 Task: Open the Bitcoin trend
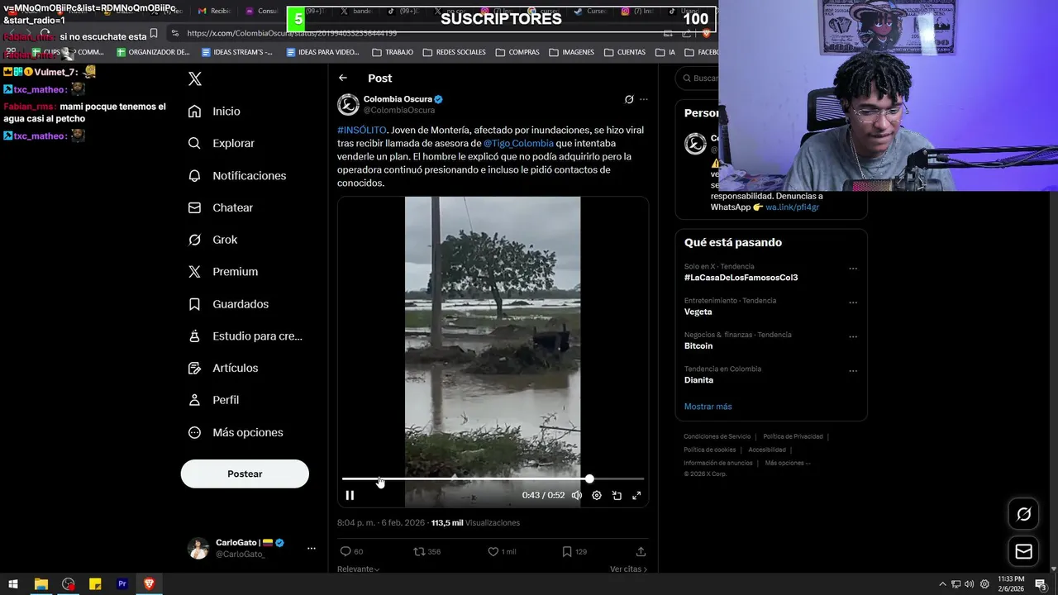point(698,345)
